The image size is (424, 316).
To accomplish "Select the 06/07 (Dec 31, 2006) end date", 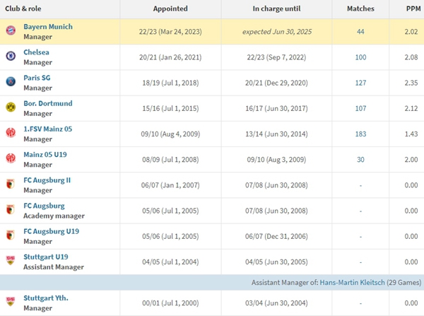I will coord(276,236).
